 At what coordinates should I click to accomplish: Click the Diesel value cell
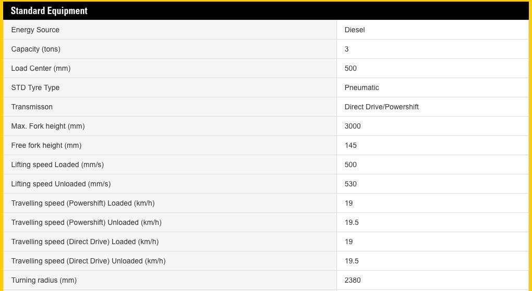[355, 30]
